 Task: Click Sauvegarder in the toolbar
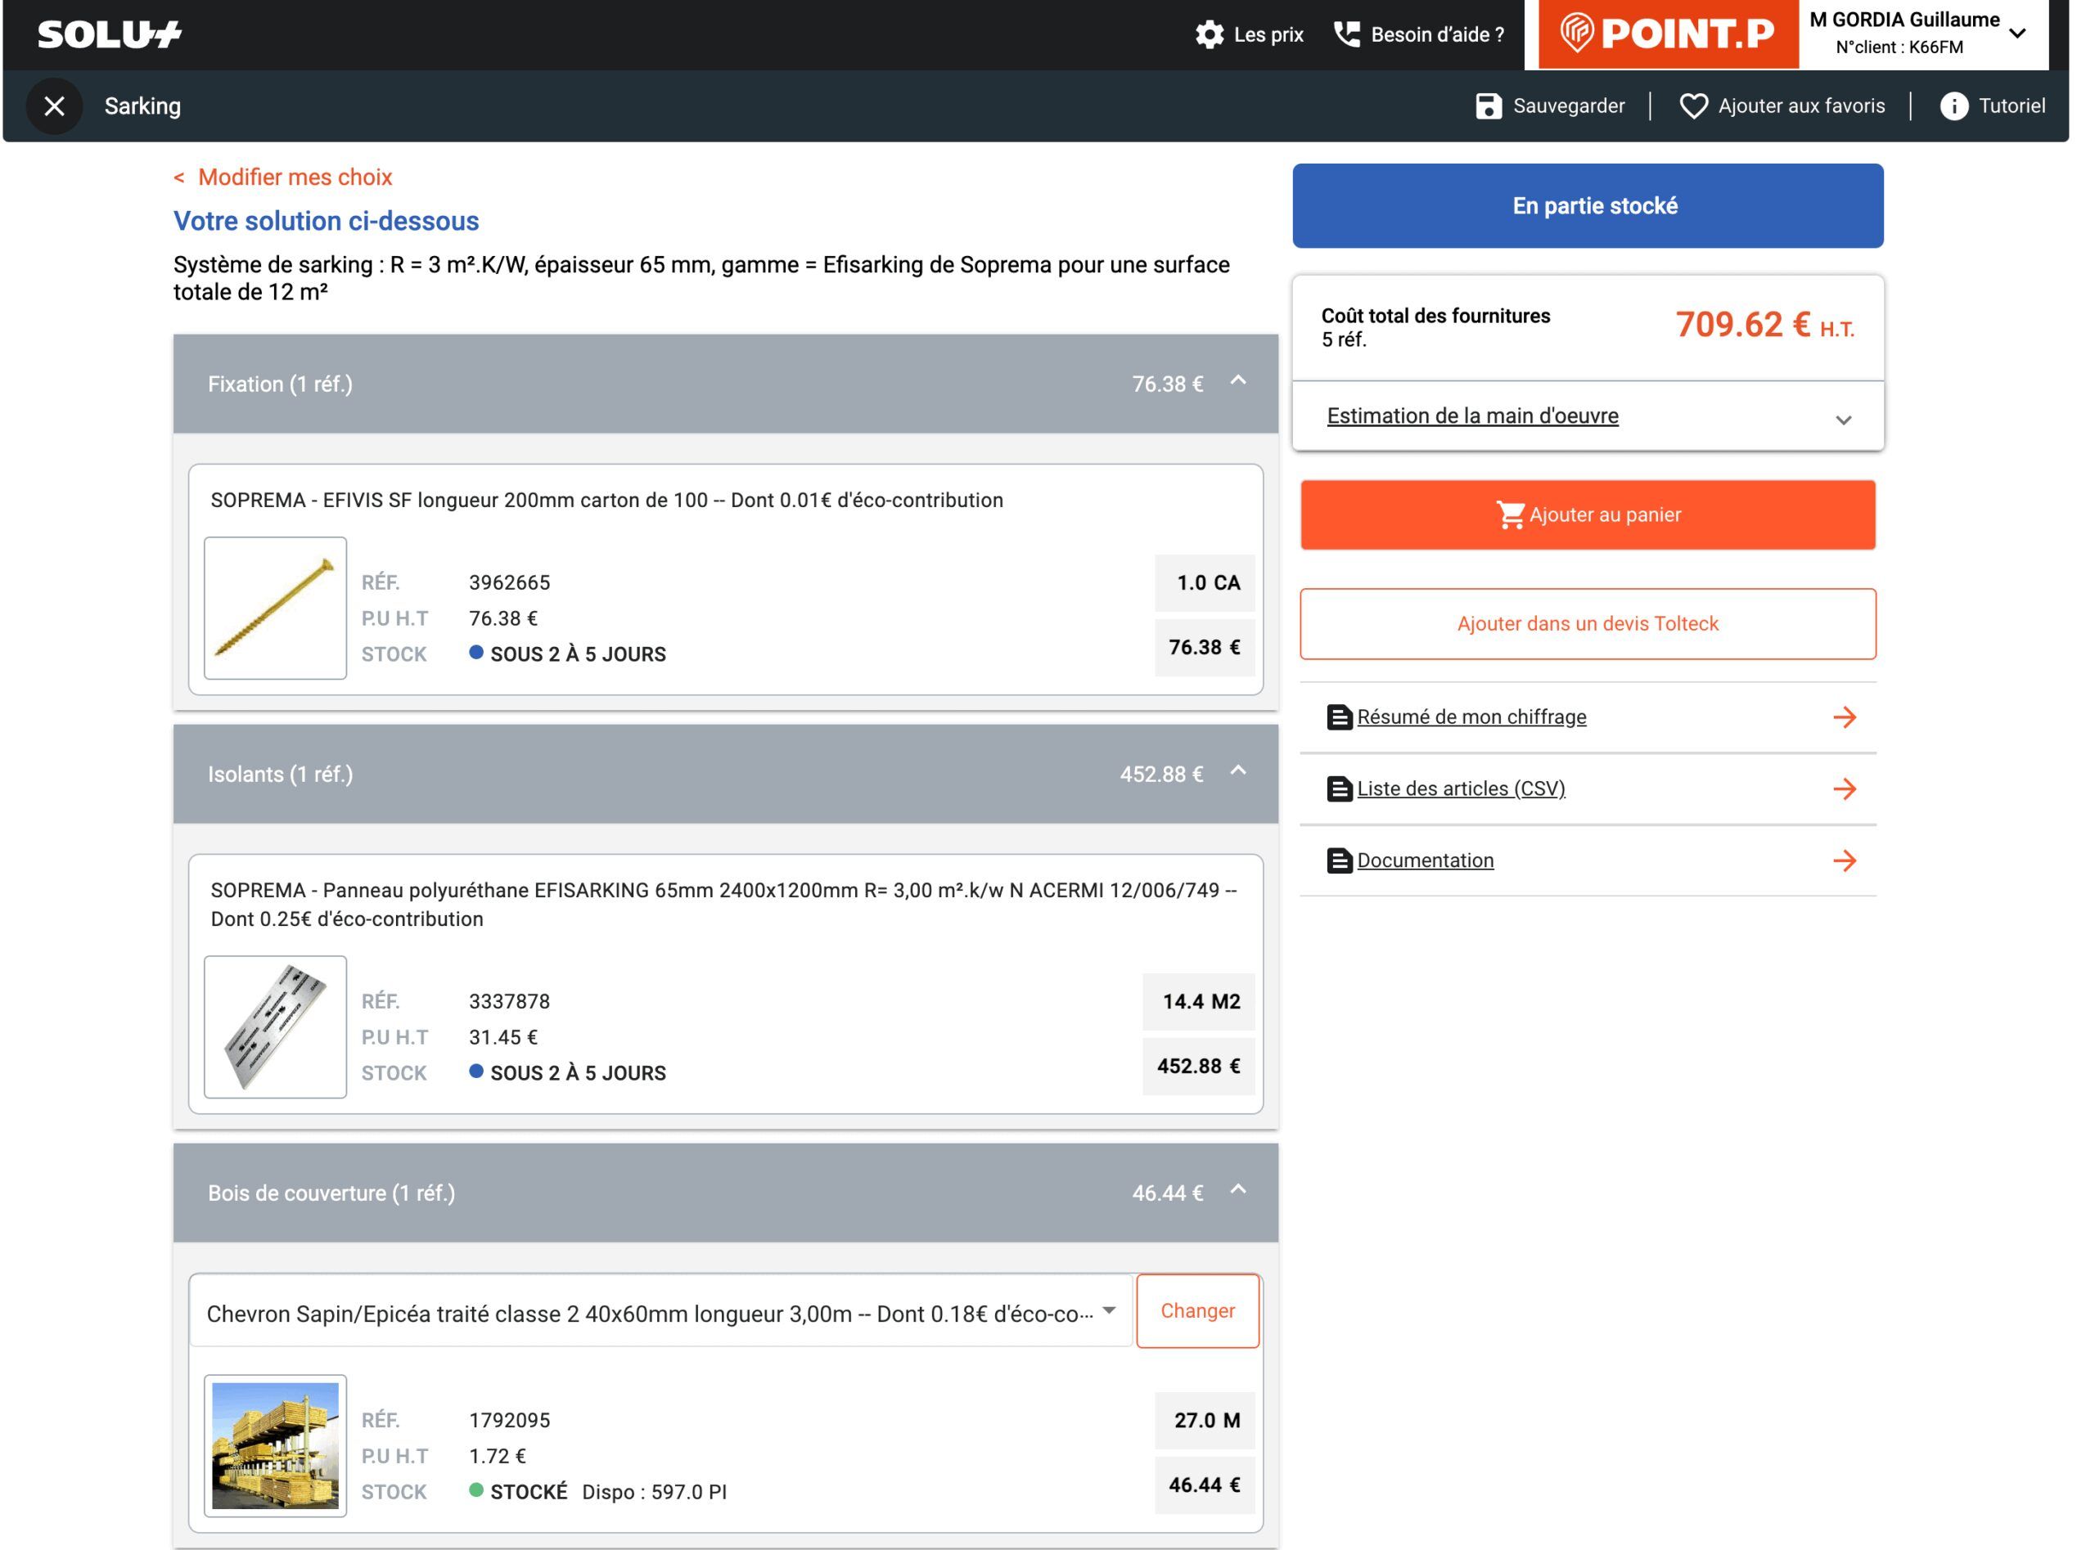1569,106
